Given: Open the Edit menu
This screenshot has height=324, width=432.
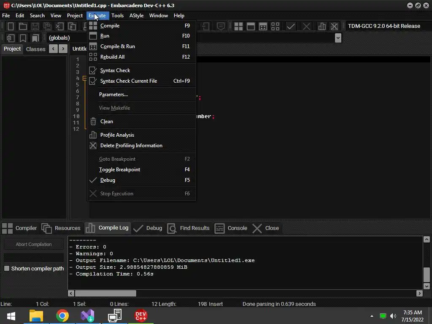Looking at the screenshot, I should click(19, 16).
